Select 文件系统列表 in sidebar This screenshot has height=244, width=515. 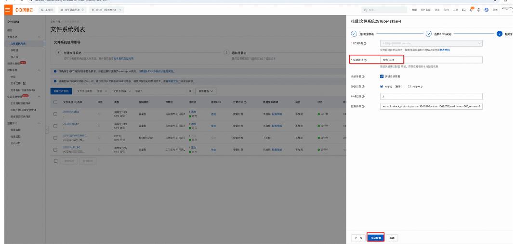(18, 43)
